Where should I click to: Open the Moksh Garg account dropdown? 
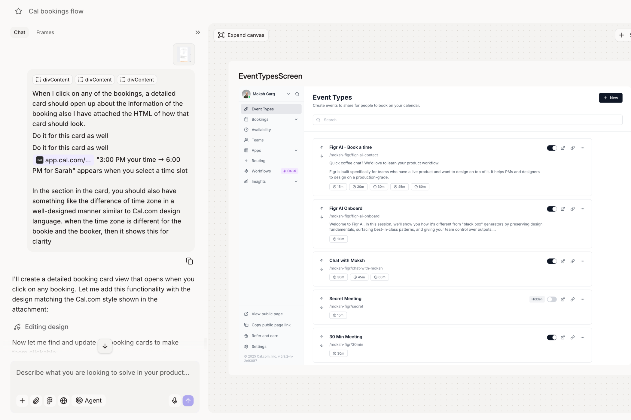pyautogui.click(x=288, y=94)
